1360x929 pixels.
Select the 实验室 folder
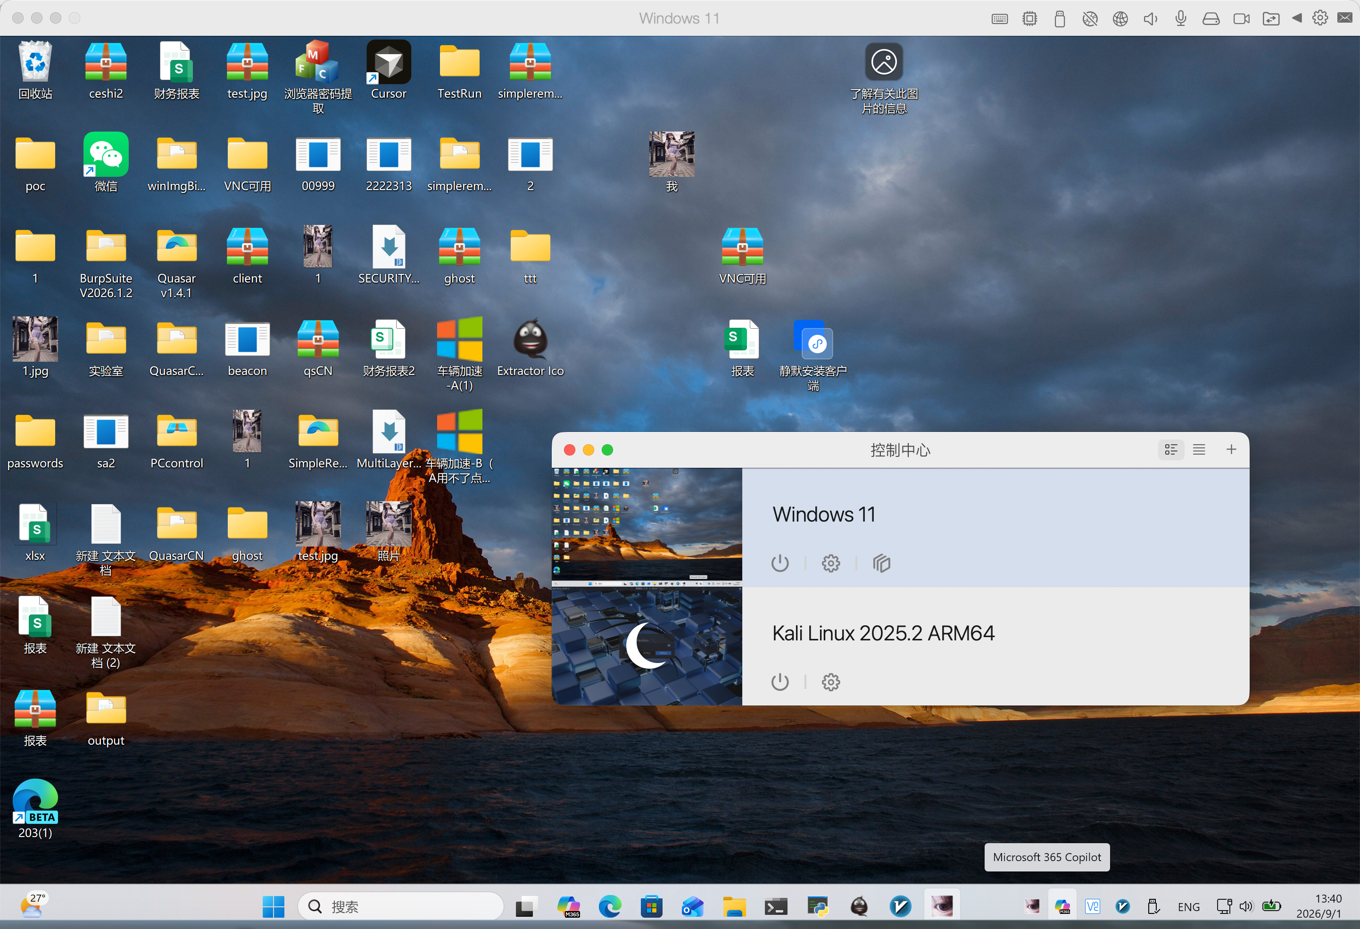point(106,348)
